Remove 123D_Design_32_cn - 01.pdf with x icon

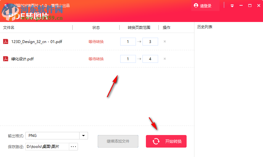165,41
